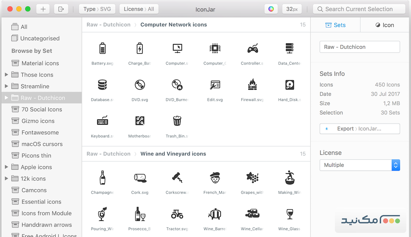Click the Search Current Selection field

click(x=359, y=9)
